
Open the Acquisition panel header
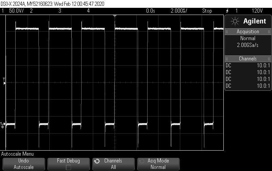248,32
